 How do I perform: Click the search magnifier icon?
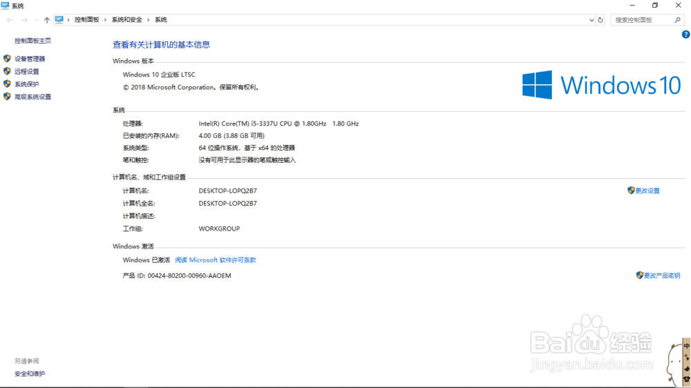click(678, 20)
